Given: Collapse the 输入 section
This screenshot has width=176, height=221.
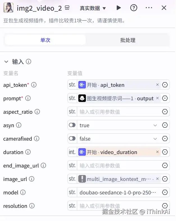Looking at the screenshot, I should 6,62.
